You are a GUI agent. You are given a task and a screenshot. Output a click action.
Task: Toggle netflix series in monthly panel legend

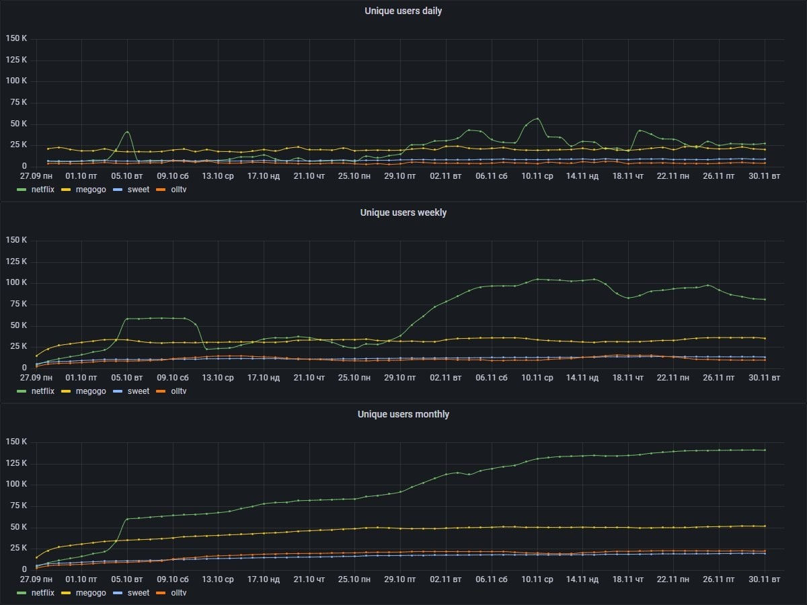[x=44, y=593]
